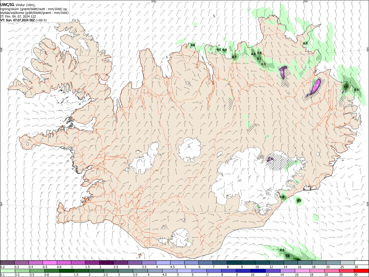Click the 10 label under the top legend row
The height and width of the screenshot is (277, 369).
coord(257,267)
